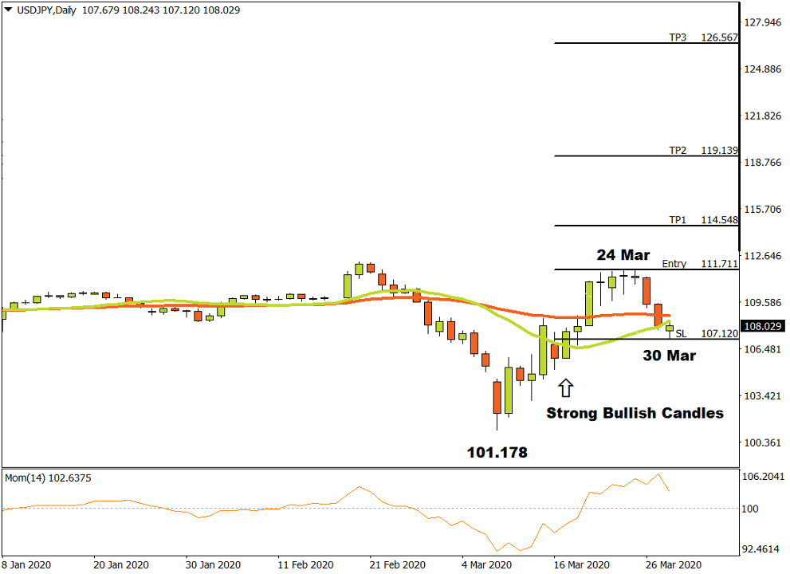The height and width of the screenshot is (574, 790).
Task: Click the 92.4614 momentum scale value
Action: (761, 548)
